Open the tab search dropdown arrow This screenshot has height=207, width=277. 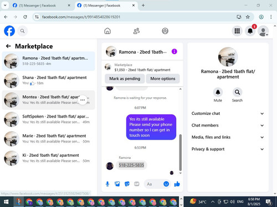pos(5,6)
